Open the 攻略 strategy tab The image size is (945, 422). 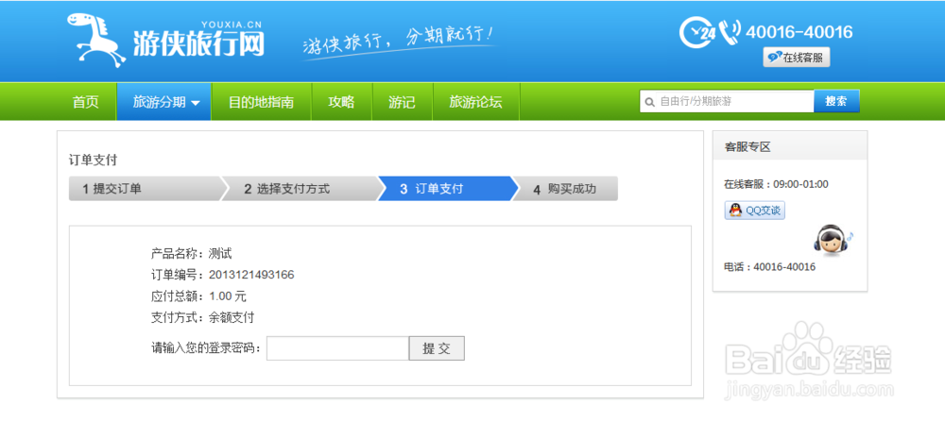[341, 102]
